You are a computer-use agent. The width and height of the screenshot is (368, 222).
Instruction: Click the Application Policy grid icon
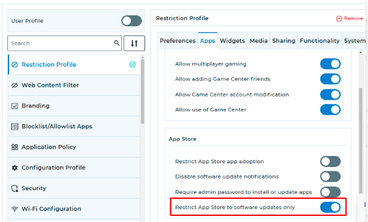click(x=15, y=147)
